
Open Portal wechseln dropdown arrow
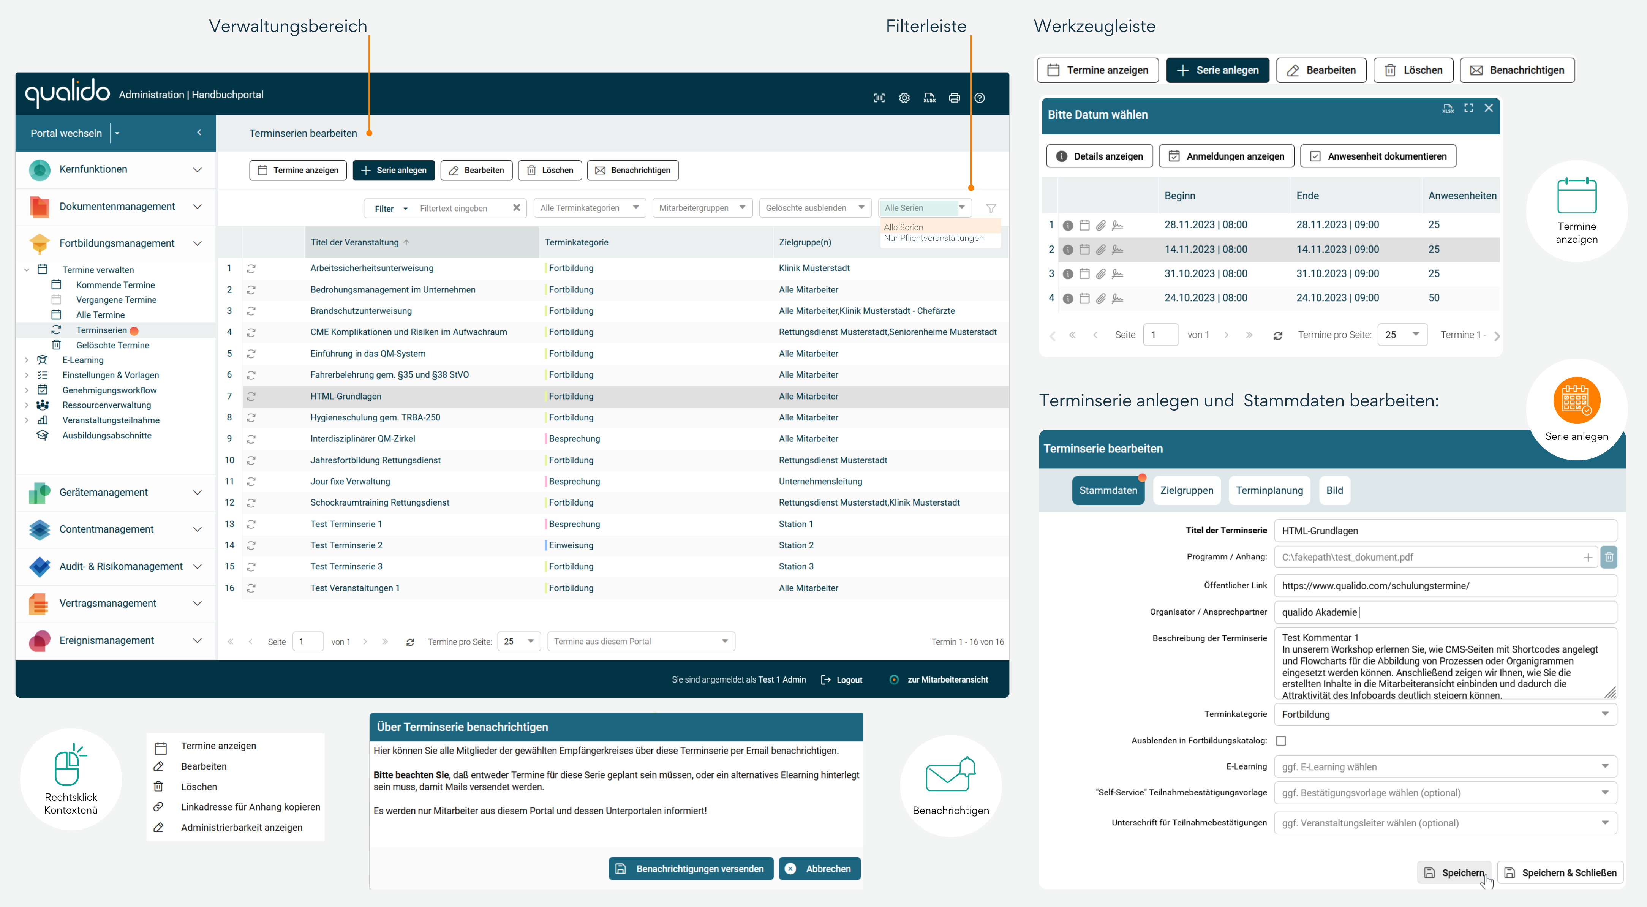117,133
